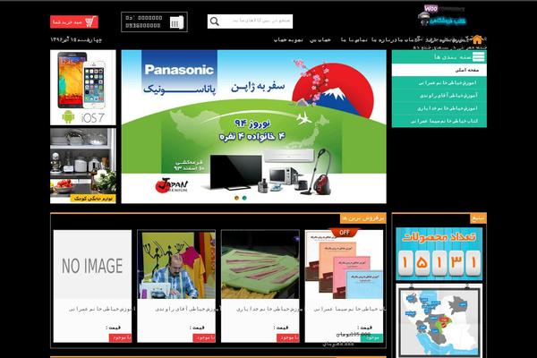Open the 'تعداد محصولات' products counter banner
Screen dimensions: 537x358
(439, 254)
